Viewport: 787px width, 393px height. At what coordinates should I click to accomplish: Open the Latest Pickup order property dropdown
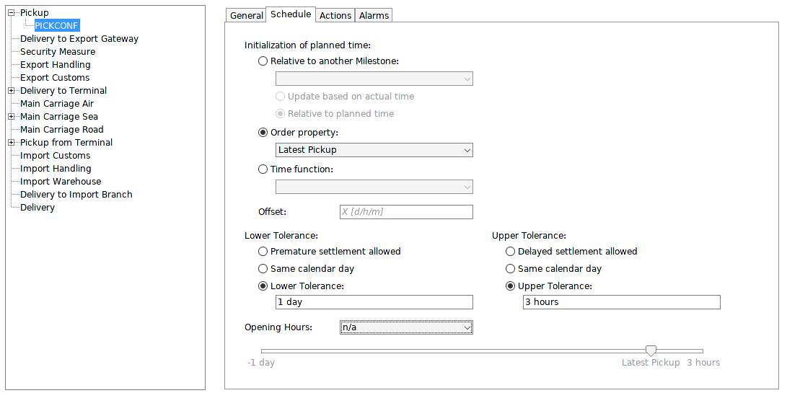374,150
